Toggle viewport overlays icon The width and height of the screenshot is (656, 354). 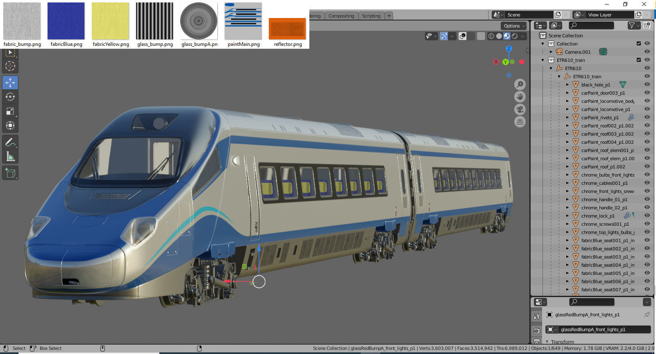click(463, 36)
